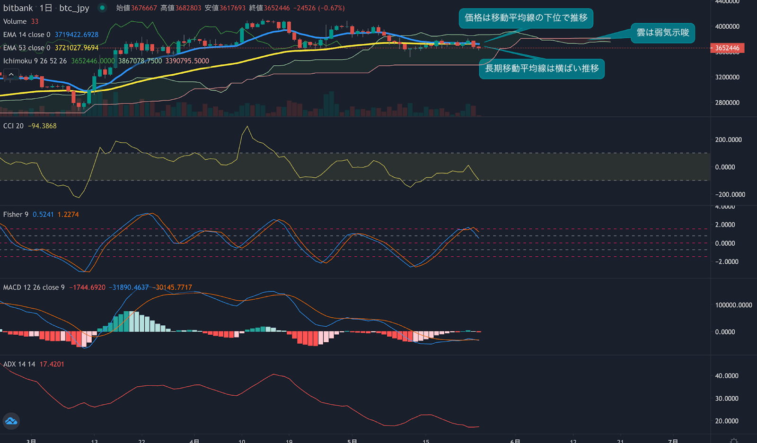Collapse the main chart pane with the arrow button

tap(10, 74)
